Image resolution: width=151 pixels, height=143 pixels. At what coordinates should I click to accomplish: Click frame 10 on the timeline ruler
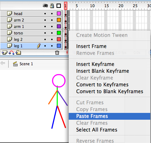coord(92,6)
